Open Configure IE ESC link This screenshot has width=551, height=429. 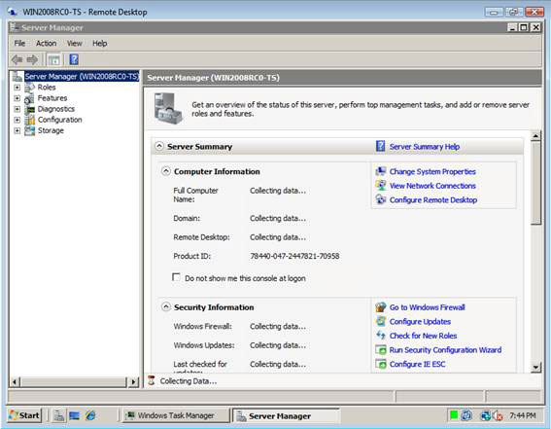[x=417, y=364]
